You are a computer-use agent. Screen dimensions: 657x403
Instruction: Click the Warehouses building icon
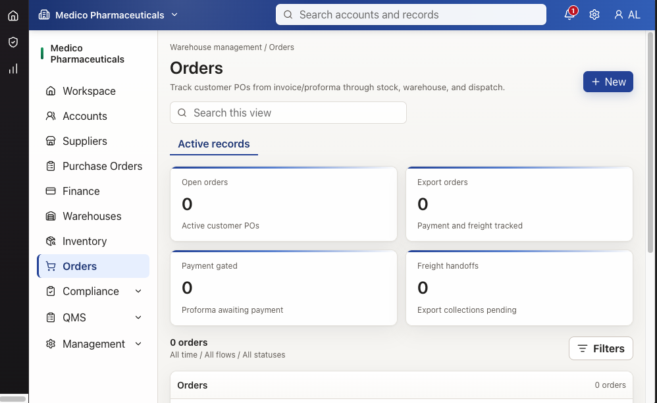pos(51,216)
